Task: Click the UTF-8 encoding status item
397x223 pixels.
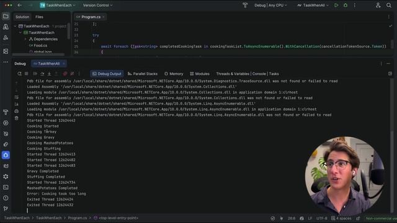Action: point(322,218)
